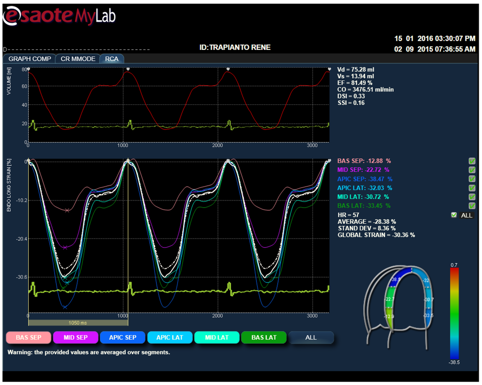Click the ENDO LONG STRAIN [%] axis label
The image size is (482, 385).
click(x=8, y=185)
